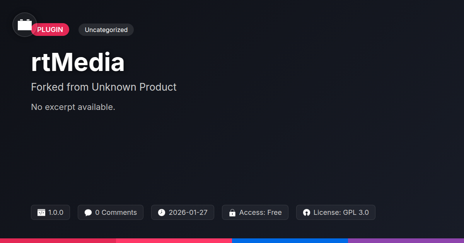
Task: Click the License: GPL 3.0 label
Action: pos(341,213)
